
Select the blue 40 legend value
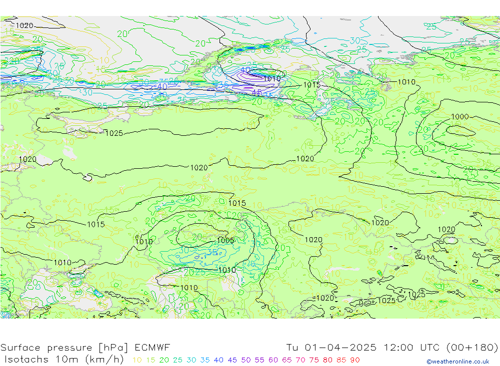[x=218, y=360]
